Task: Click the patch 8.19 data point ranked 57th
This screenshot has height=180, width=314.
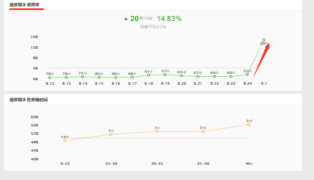Action: (x=165, y=75)
